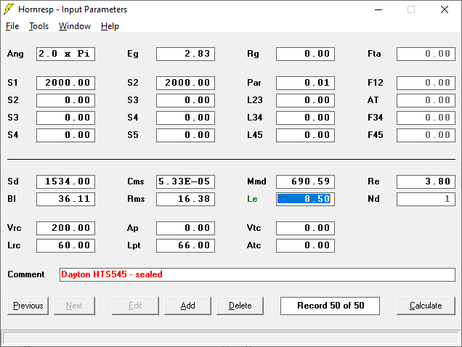
Task: Add a new record
Action: tap(187, 306)
